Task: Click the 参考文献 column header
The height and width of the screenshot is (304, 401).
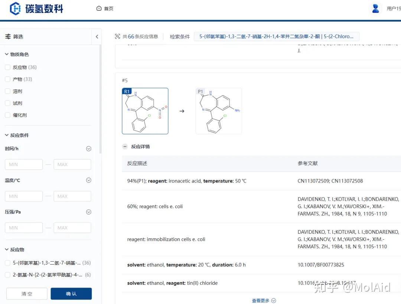Action: coord(307,163)
